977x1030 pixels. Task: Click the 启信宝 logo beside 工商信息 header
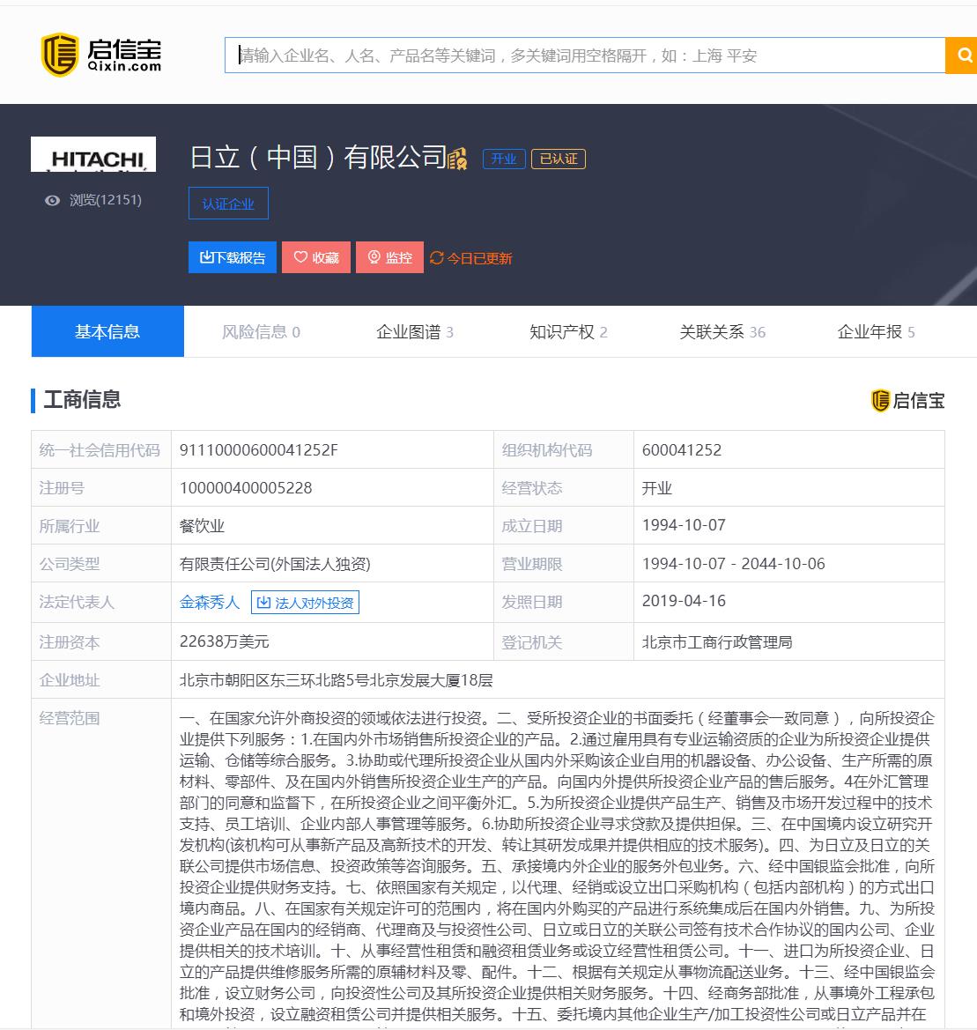(908, 401)
